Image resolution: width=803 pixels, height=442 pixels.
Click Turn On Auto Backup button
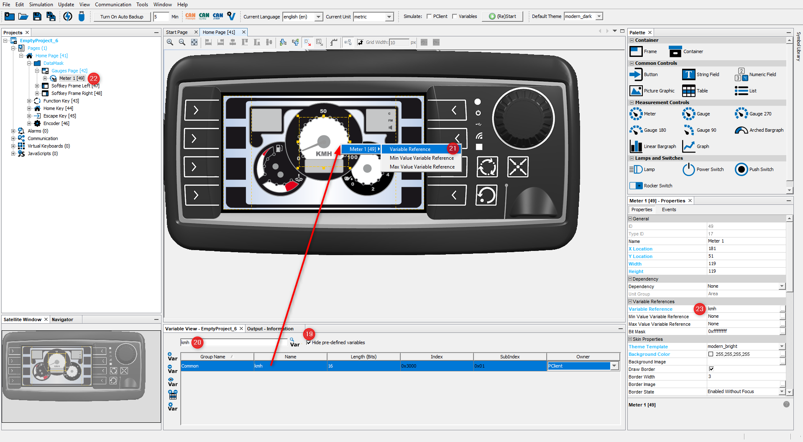coord(122,17)
